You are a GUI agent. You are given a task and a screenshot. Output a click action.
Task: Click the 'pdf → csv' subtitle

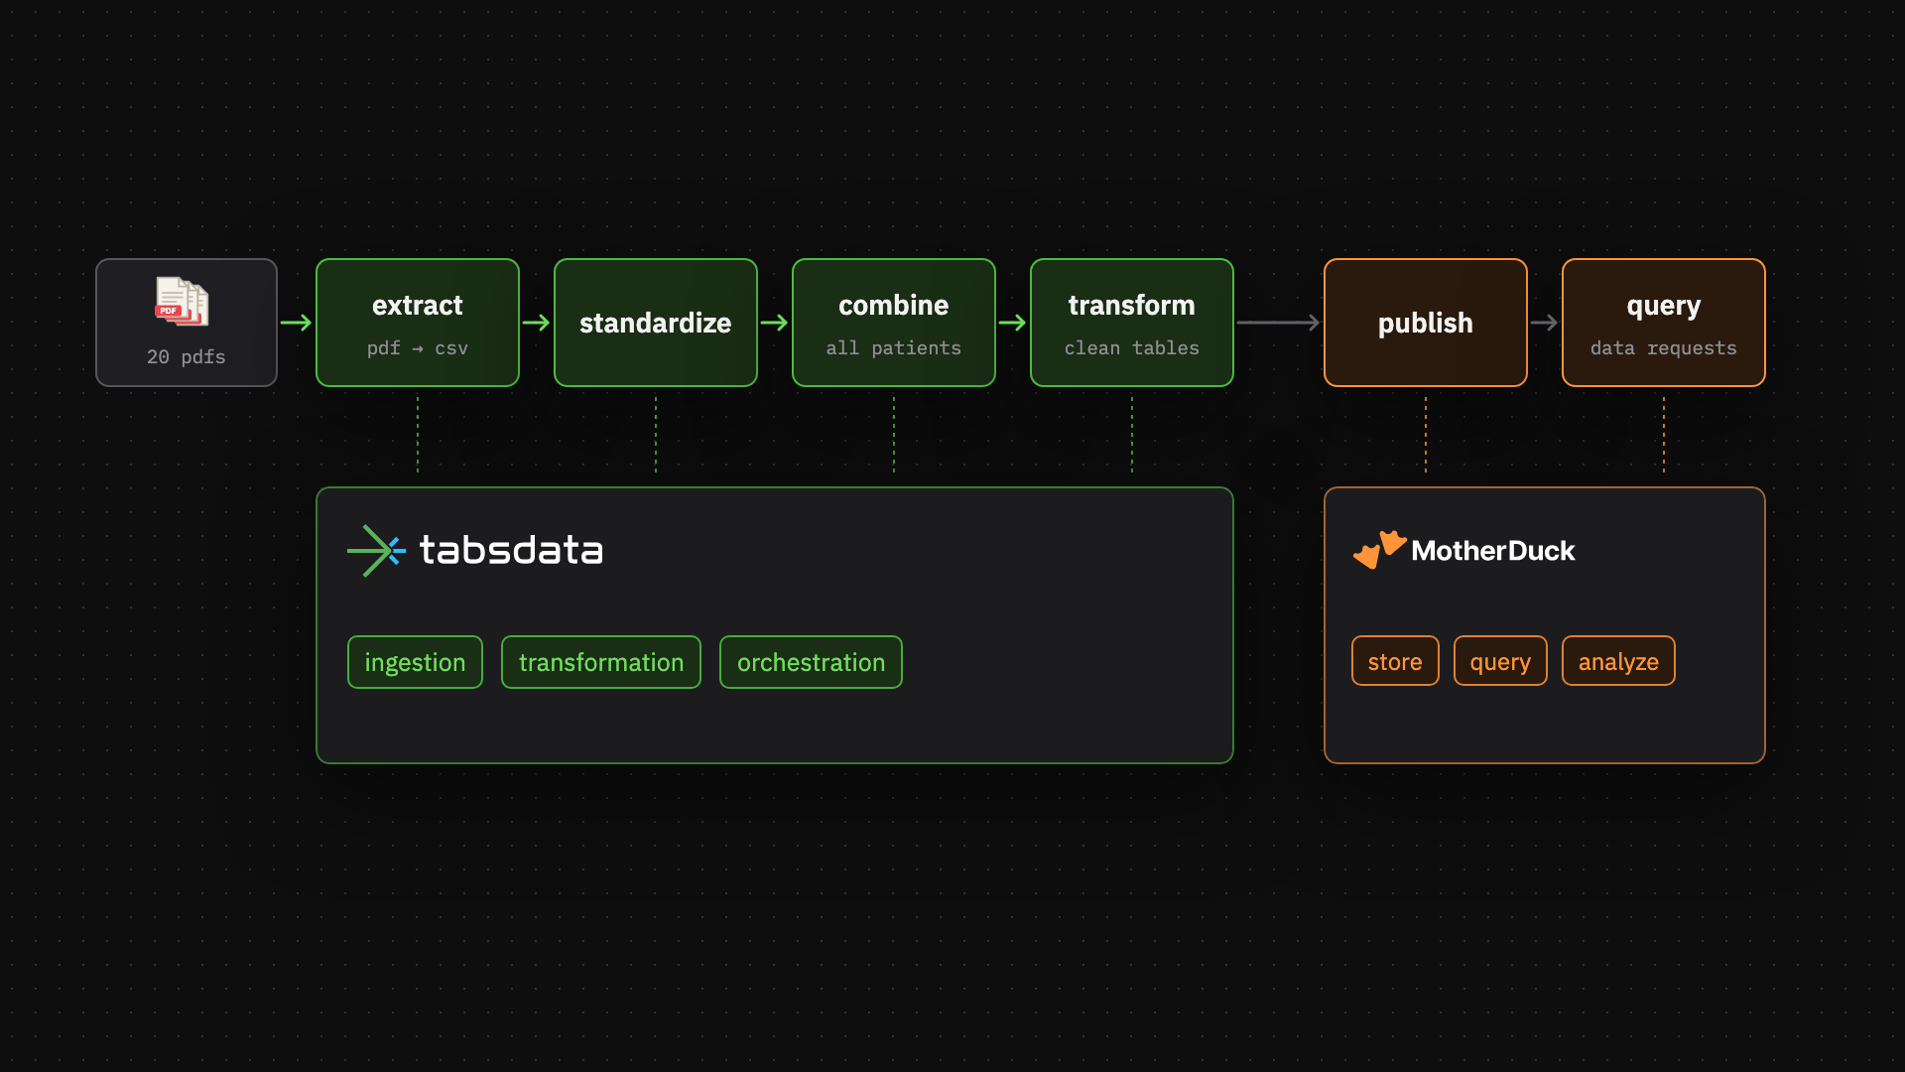point(418,348)
